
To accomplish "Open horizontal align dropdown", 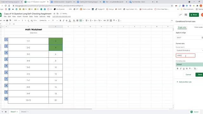I will 87,21.
